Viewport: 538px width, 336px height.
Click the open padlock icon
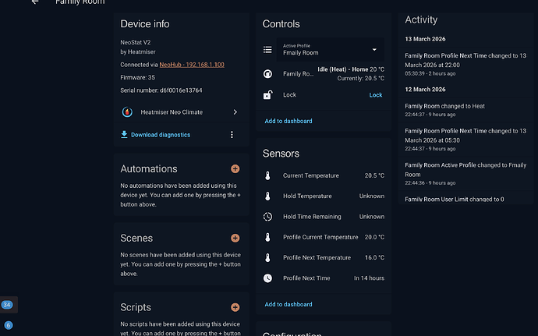[267, 95]
